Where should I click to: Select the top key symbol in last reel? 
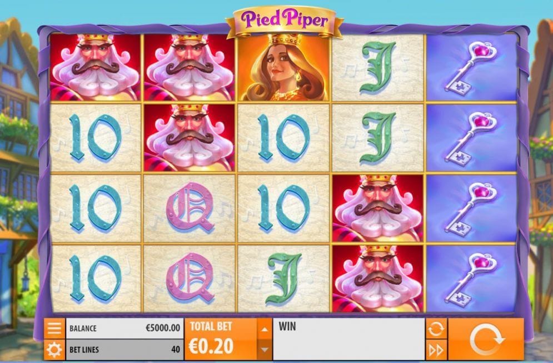[471, 67]
